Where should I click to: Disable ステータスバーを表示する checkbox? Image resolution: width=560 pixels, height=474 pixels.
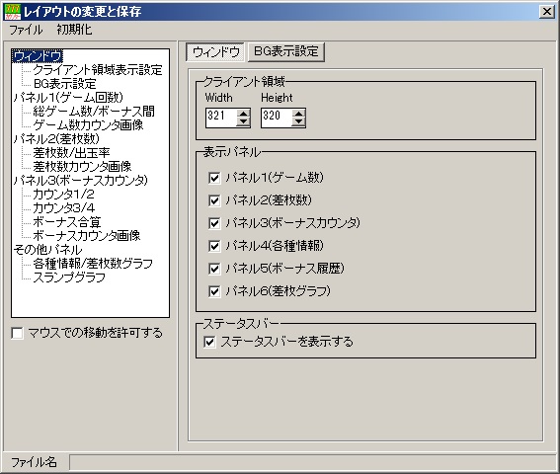209,342
